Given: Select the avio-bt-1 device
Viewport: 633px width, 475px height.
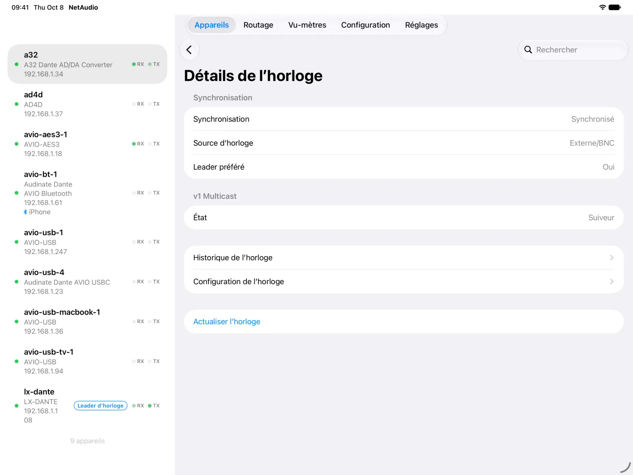Looking at the screenshot, I should click(87, 193).
